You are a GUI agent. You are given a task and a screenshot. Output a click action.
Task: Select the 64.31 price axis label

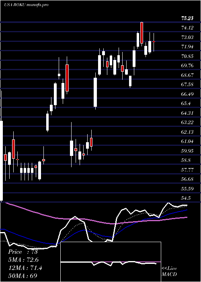click(187, 113)
